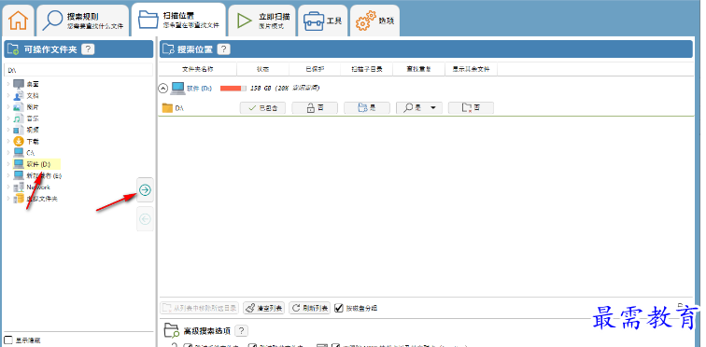Image resolution: width=706 pixels, height=347 pixels.
Task: Select the 文档 documents icon in tree
Action: tap(19, 96)
